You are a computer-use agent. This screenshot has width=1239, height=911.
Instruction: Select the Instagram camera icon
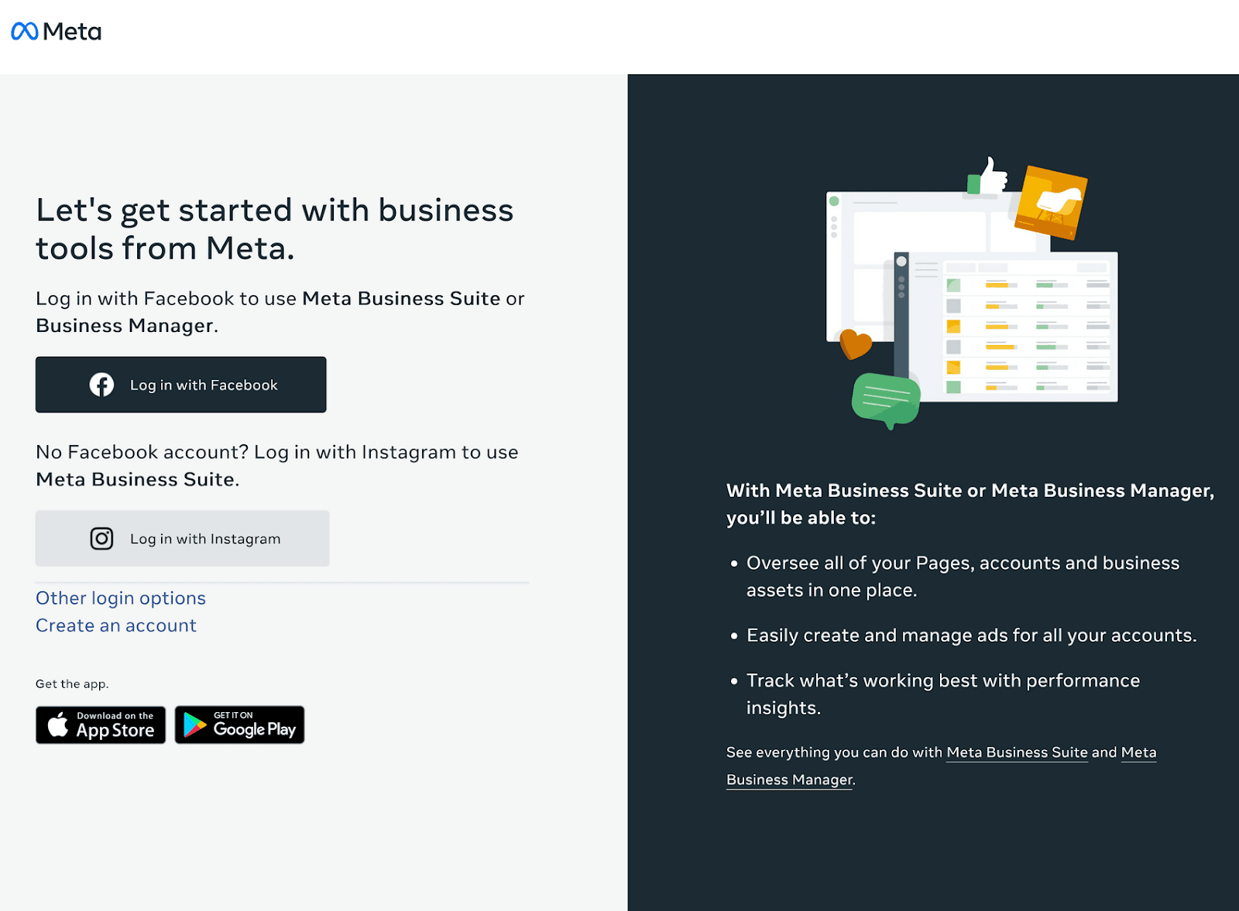(101, 538)
